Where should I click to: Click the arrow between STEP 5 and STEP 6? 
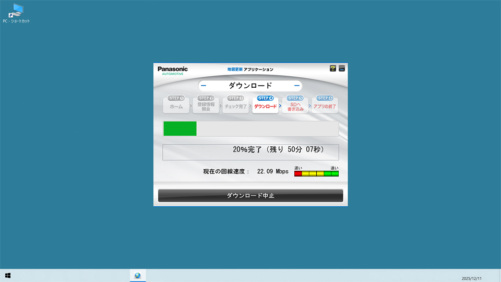click(x=310, y=105)
